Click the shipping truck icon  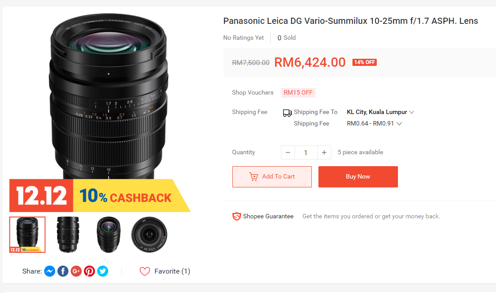287,113
